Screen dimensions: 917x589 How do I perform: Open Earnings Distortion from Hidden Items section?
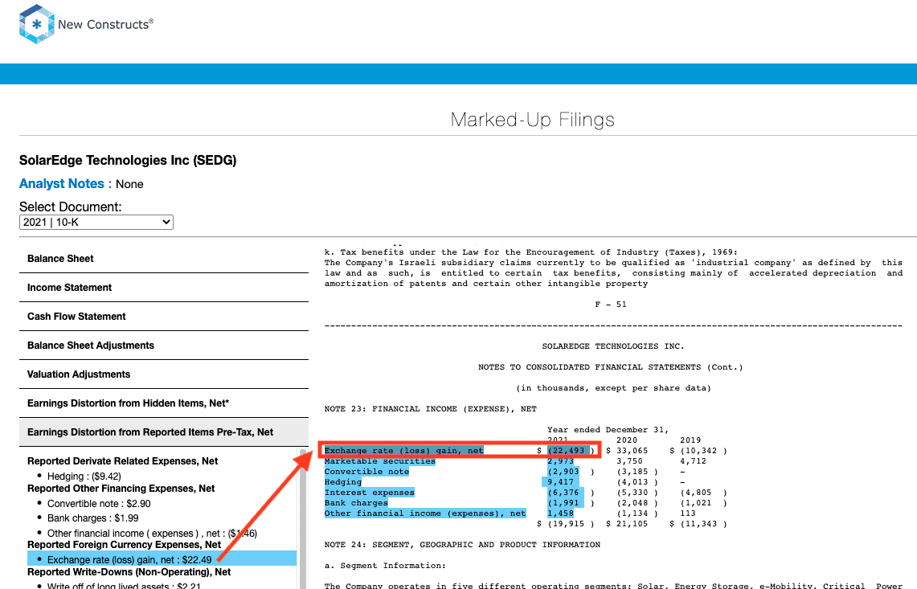tap(164, 403)
